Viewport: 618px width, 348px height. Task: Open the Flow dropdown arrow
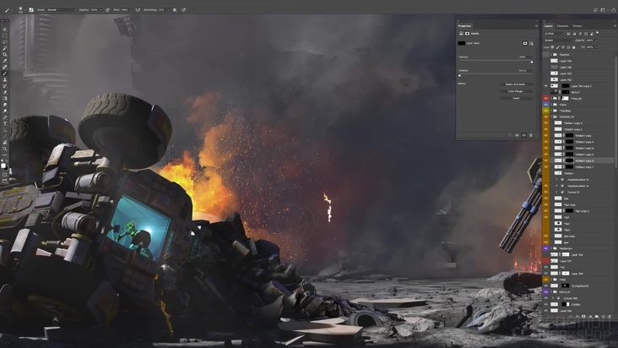[x=131, y=10]
